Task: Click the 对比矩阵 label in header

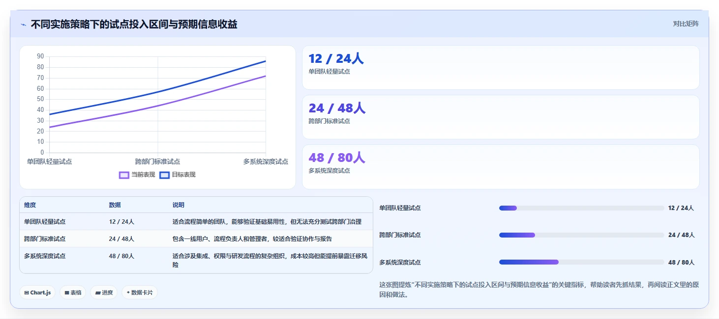Action: (686, 24)
